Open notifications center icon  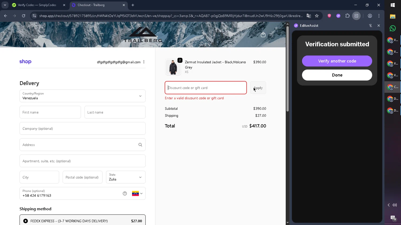click(x=393, y=218)
